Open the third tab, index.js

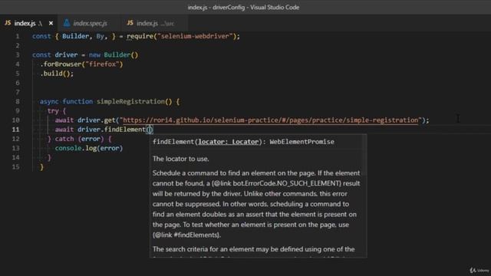coord(151,23)
